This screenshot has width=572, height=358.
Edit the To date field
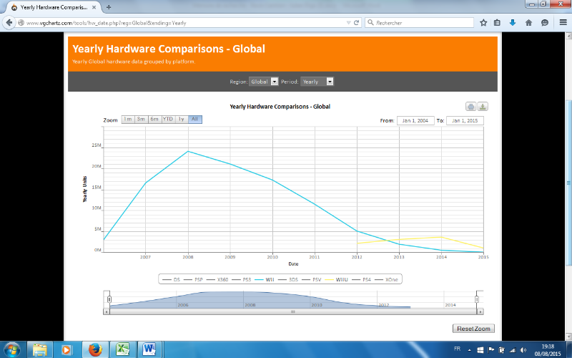[465, 120]
